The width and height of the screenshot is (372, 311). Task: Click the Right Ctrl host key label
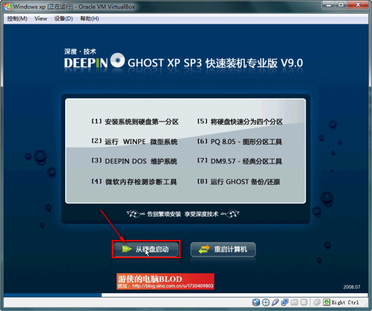pyautogui.click(x=345, y=302)
